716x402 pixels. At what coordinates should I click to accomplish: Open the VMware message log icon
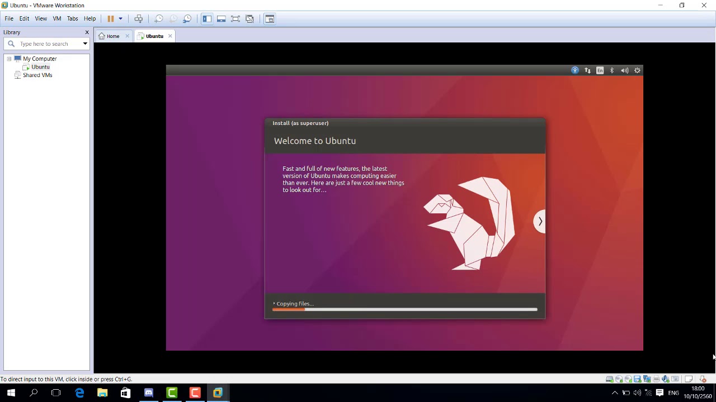[689, 379]
